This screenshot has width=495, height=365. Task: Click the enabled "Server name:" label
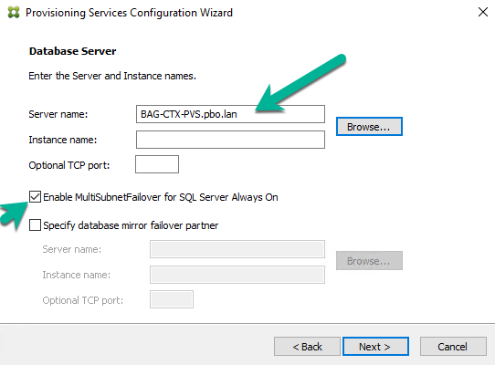pos(58,114)
